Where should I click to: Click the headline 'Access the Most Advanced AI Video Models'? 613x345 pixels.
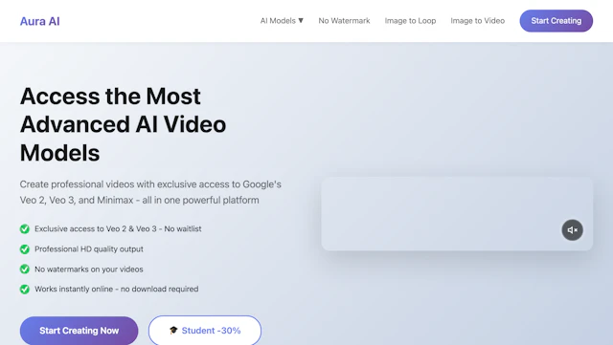(x=124, y=124)
